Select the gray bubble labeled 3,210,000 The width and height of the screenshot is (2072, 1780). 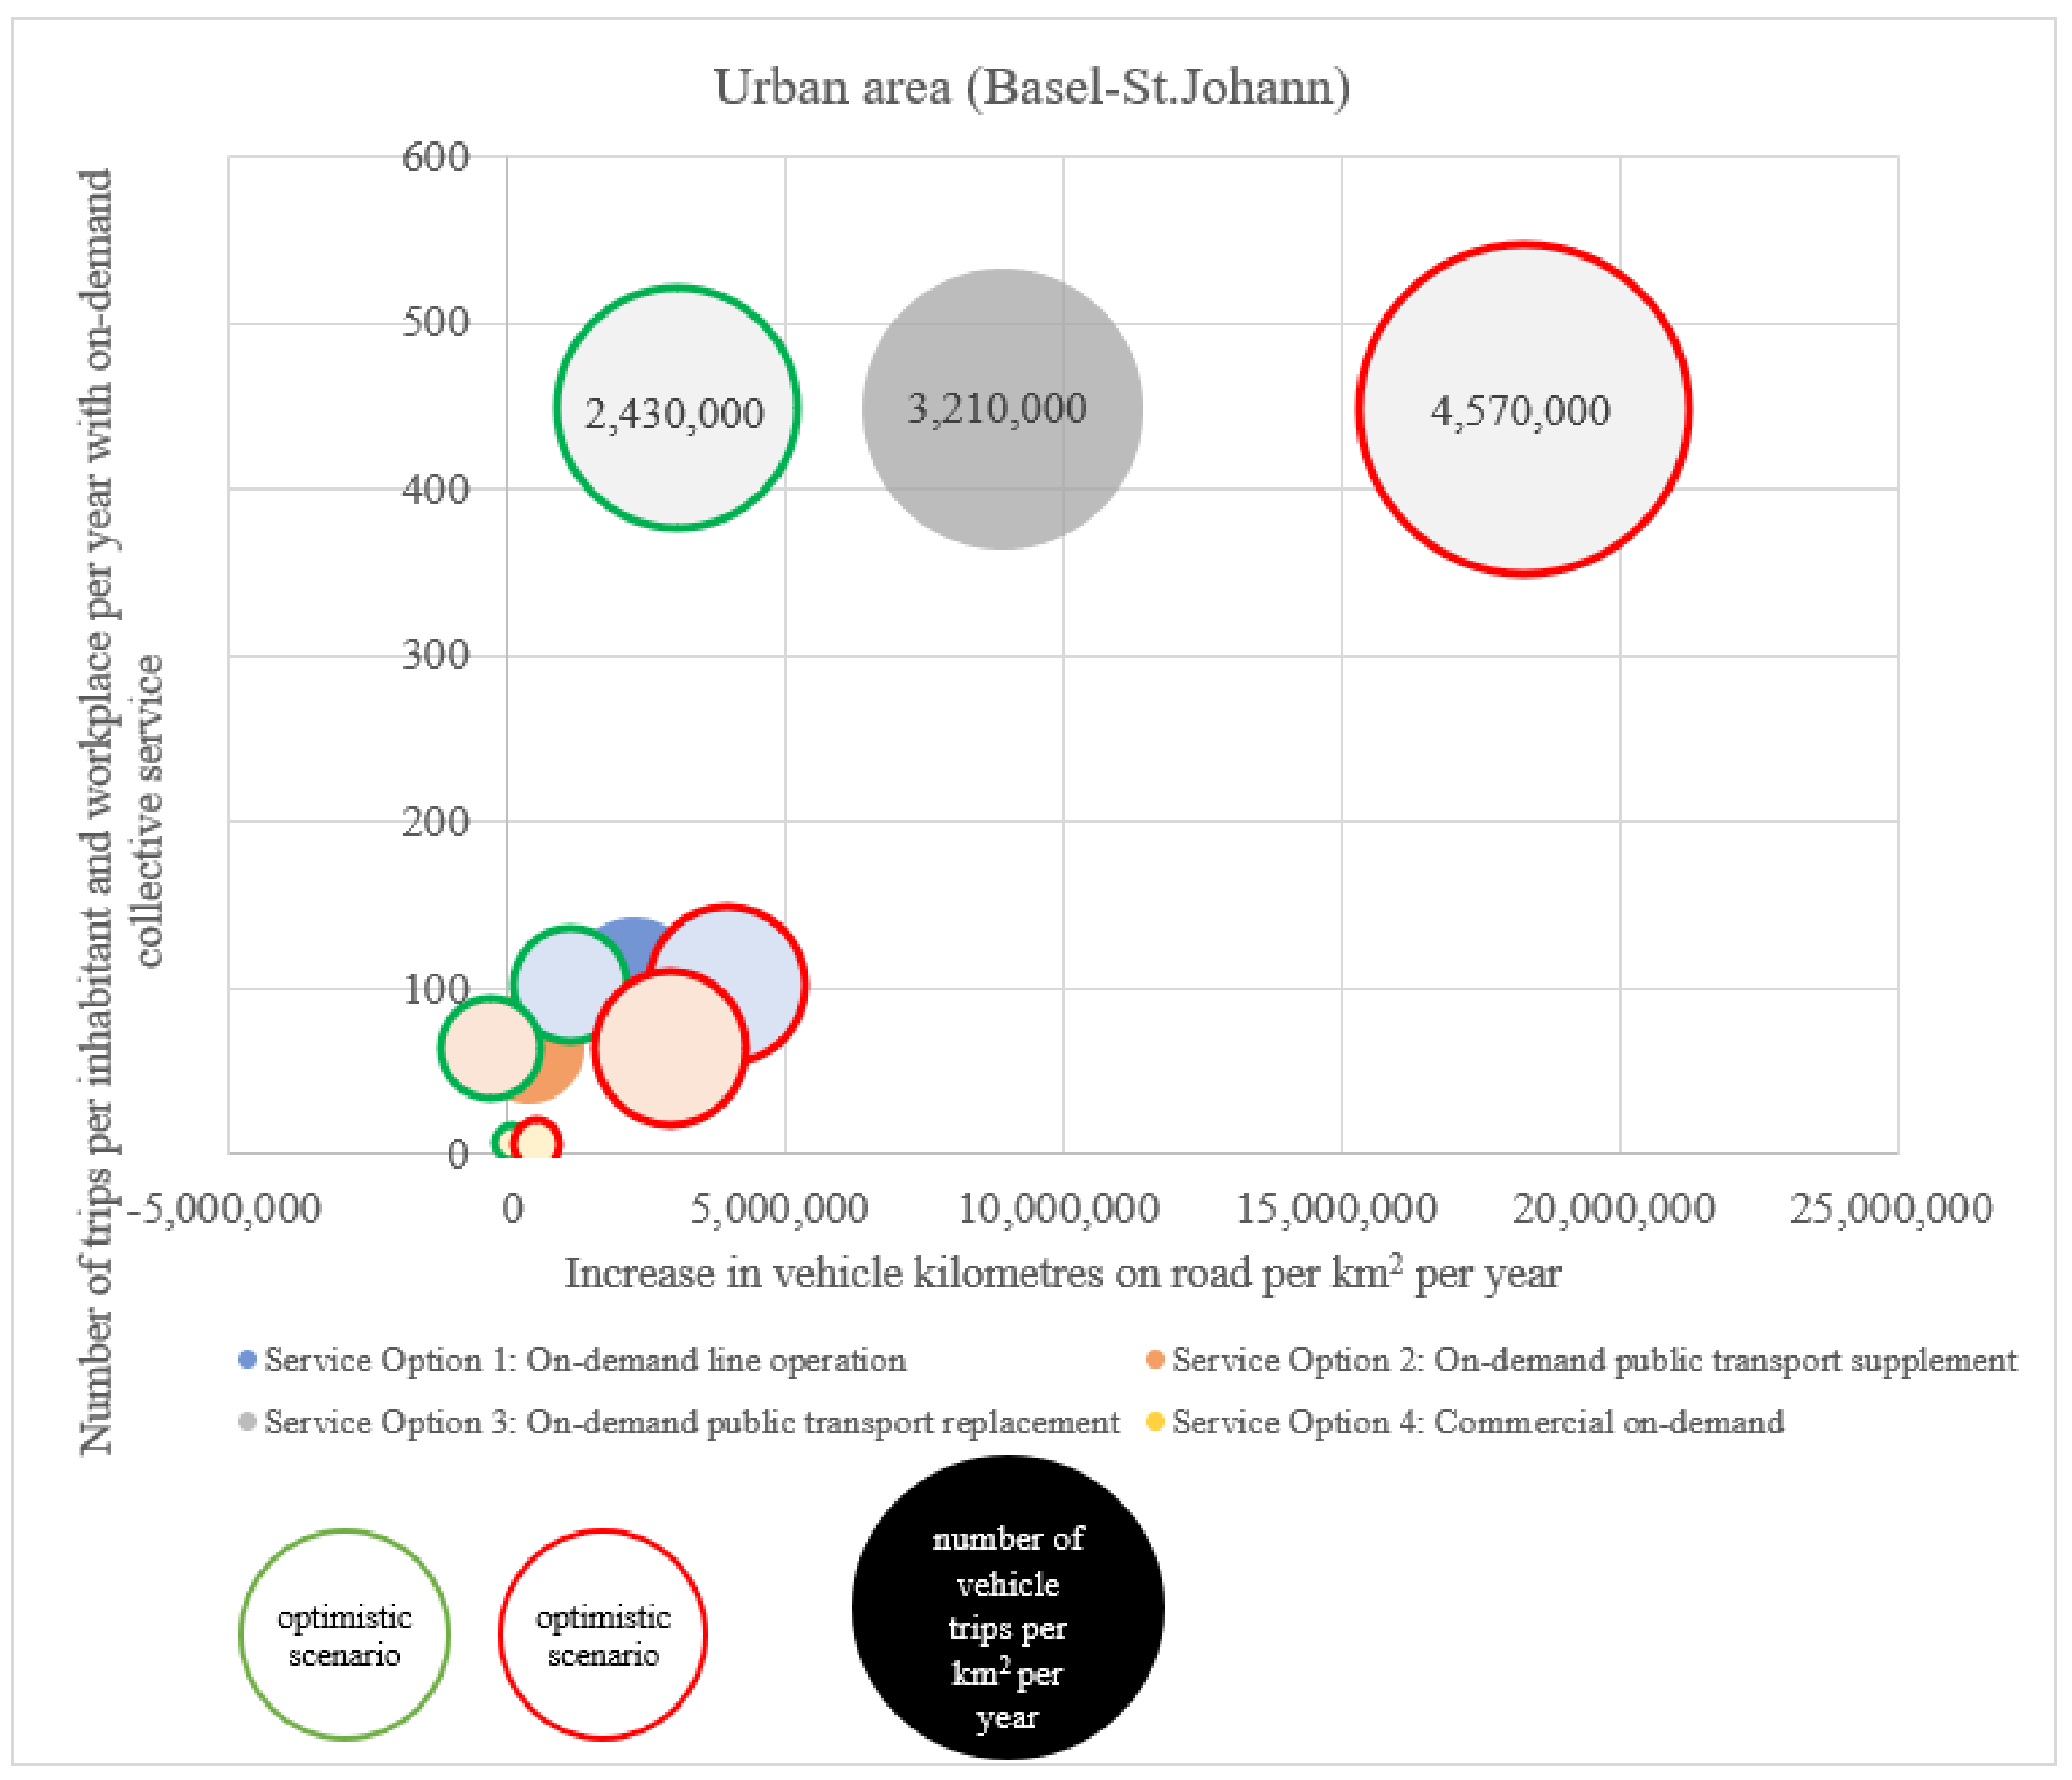point(1002,409)
